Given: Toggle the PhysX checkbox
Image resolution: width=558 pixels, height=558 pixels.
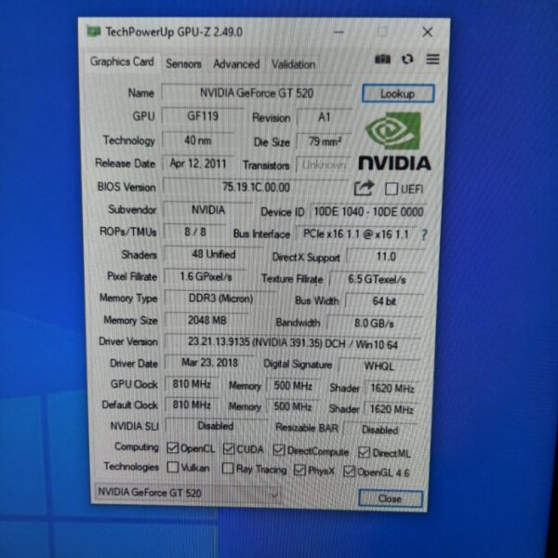Looking at the screenshot, I should (x=299, y=470).
